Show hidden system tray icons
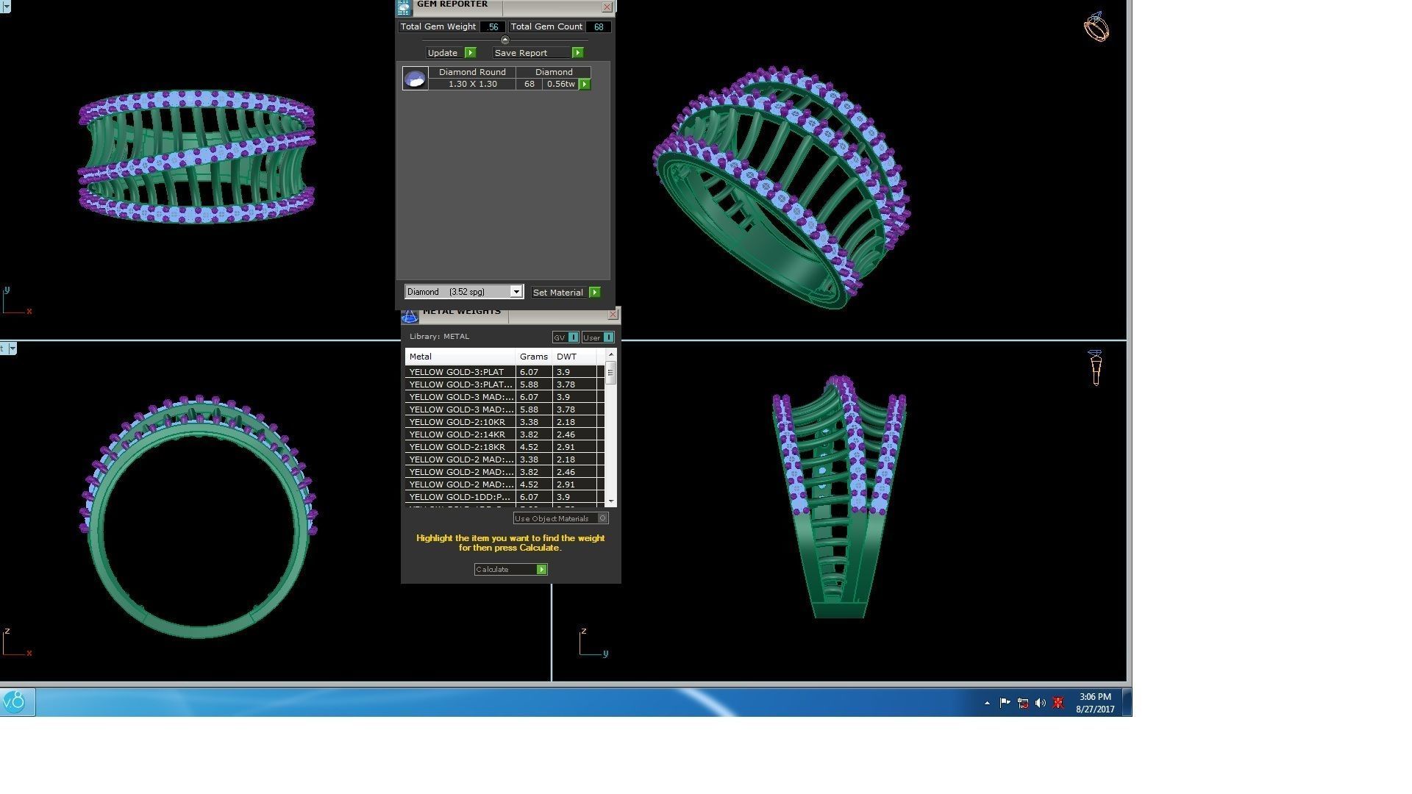The width and height of the screenshot is (1412, 794). click(x=987, y=704)
